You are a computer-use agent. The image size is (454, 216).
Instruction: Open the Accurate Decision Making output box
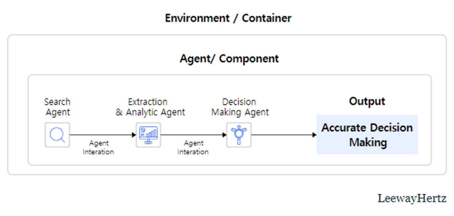[x=367, y=135]
